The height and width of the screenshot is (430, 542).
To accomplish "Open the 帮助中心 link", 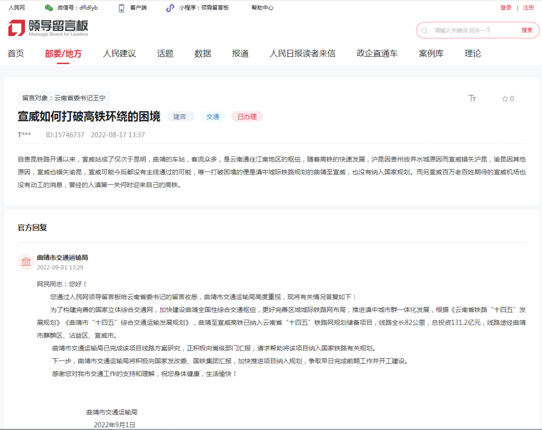I will [x=262, y=8].
